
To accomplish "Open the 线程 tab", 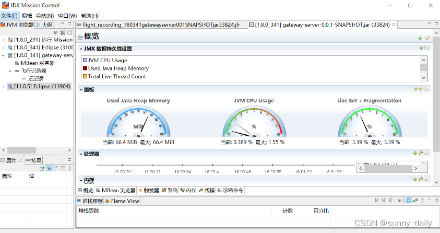I will click(x=207, y=190).
